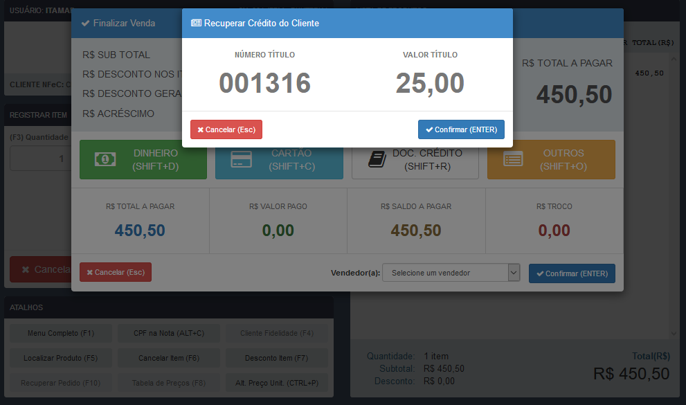Click the R$ ACRÉSCIMO label
This screenshot has width=686, height=405.
click(118, 114)
